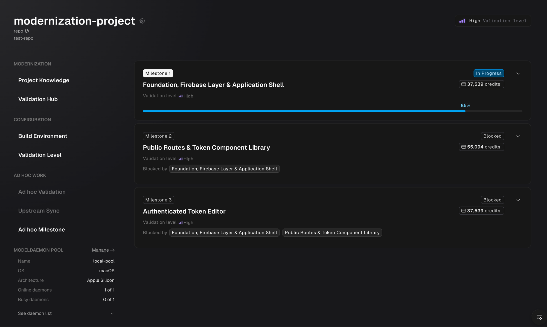Click Blocked badge on Milestone 2
Image resolution: width=547 pixels, height=327 pixels.
[x=492, y=136]
